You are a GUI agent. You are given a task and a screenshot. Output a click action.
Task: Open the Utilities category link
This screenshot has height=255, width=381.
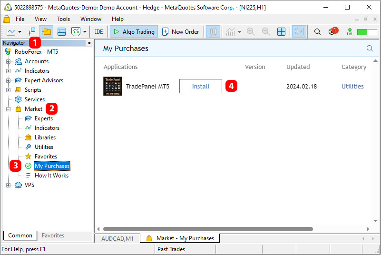tap(352, 86)
